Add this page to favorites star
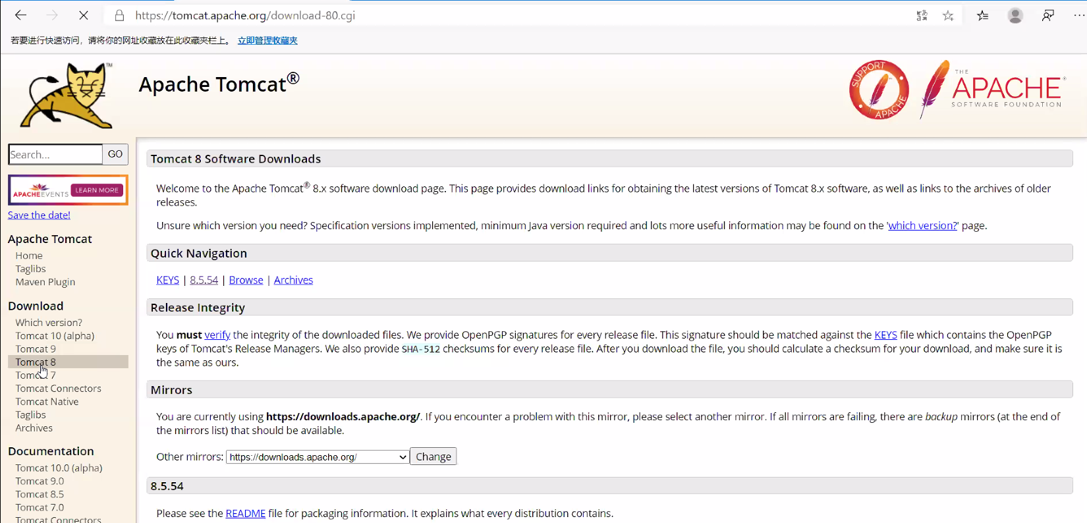 coord(948,16)
